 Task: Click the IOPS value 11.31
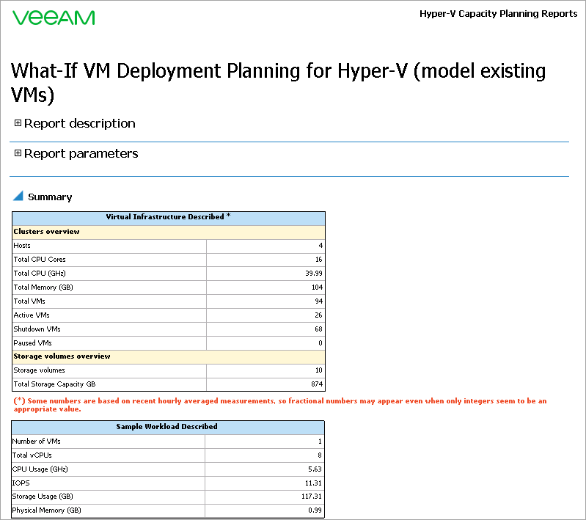pos(313,483)
